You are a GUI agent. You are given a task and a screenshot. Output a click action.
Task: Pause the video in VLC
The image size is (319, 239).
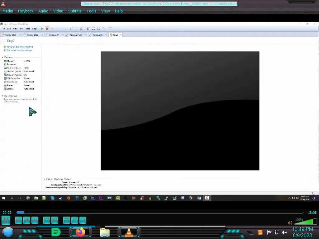[6, 220]
